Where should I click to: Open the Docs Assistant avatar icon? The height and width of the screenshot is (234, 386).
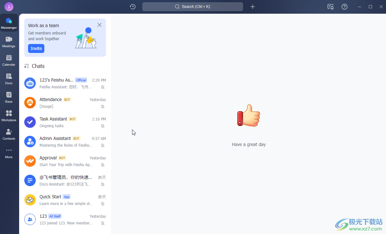click(30, 180)
